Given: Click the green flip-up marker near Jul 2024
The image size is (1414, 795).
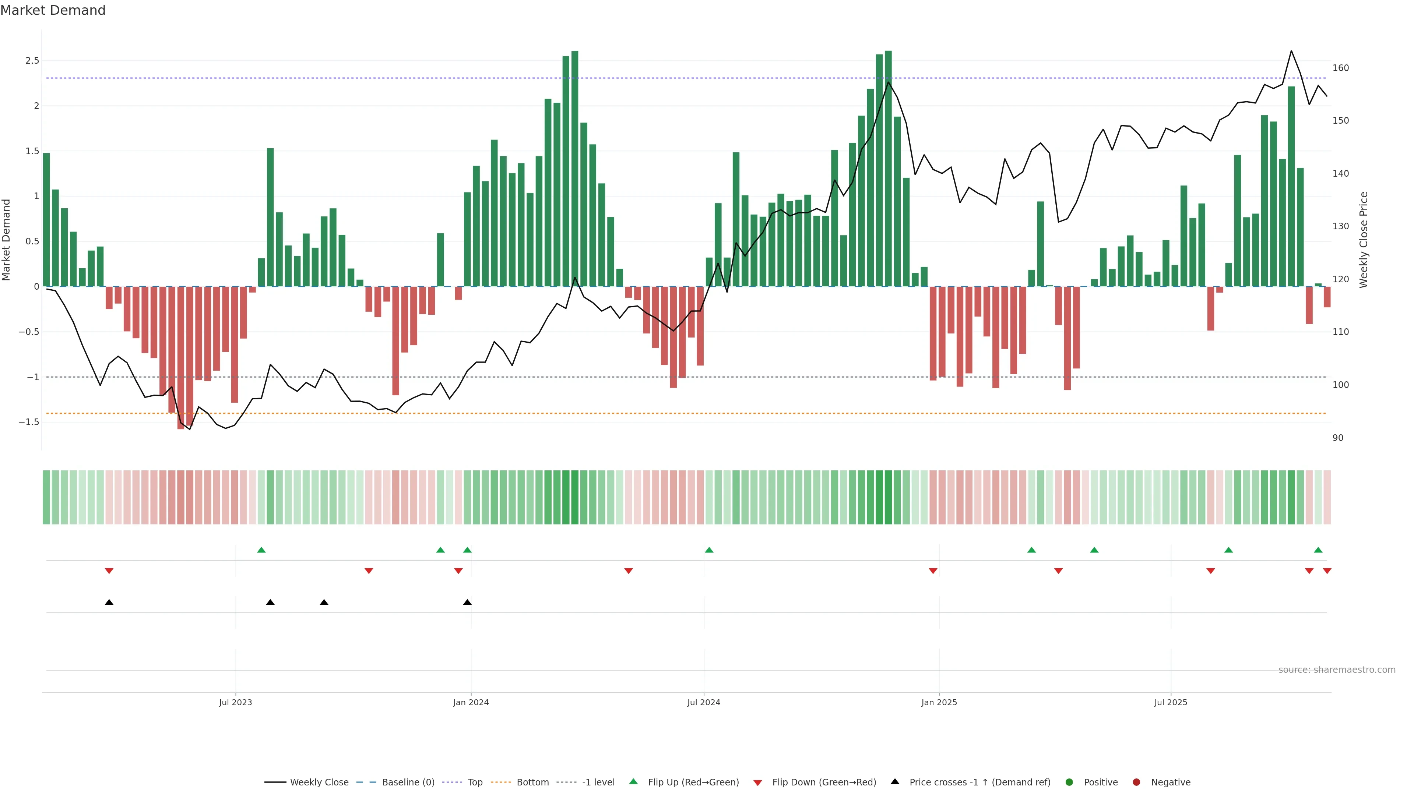Looking at the screenshot, I should point(708,550).
